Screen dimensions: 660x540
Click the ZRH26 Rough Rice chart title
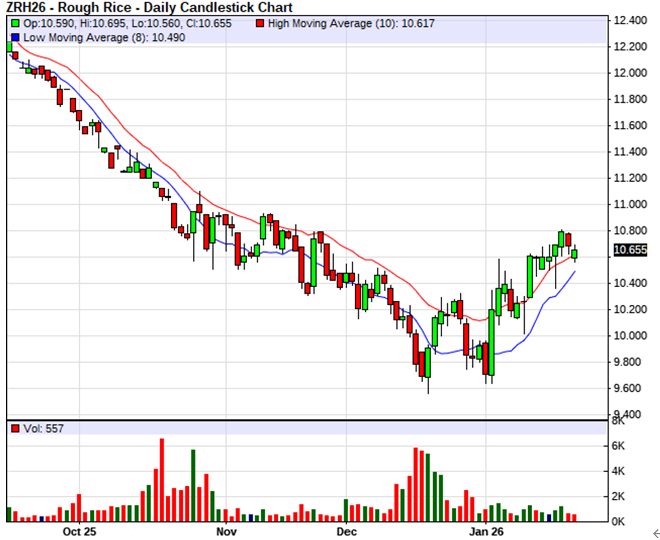click(149, 7)
